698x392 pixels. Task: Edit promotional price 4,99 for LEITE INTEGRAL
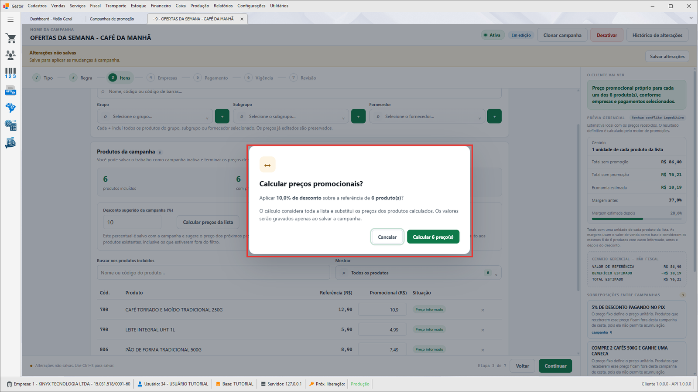pyautogui.click(x=382, y=330)
